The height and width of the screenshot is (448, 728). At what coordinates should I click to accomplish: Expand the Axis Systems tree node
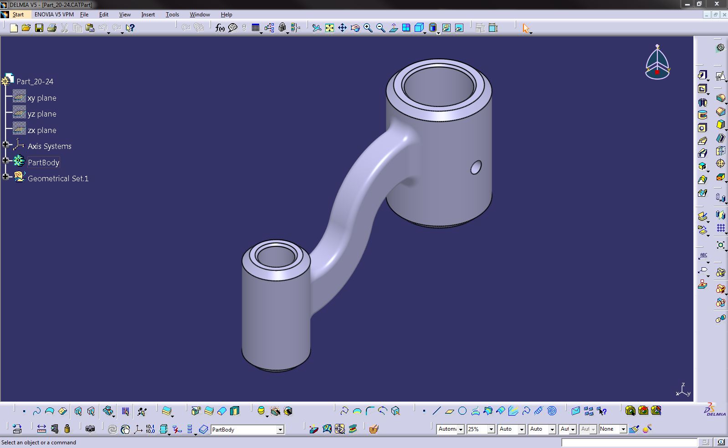[5, 144]
